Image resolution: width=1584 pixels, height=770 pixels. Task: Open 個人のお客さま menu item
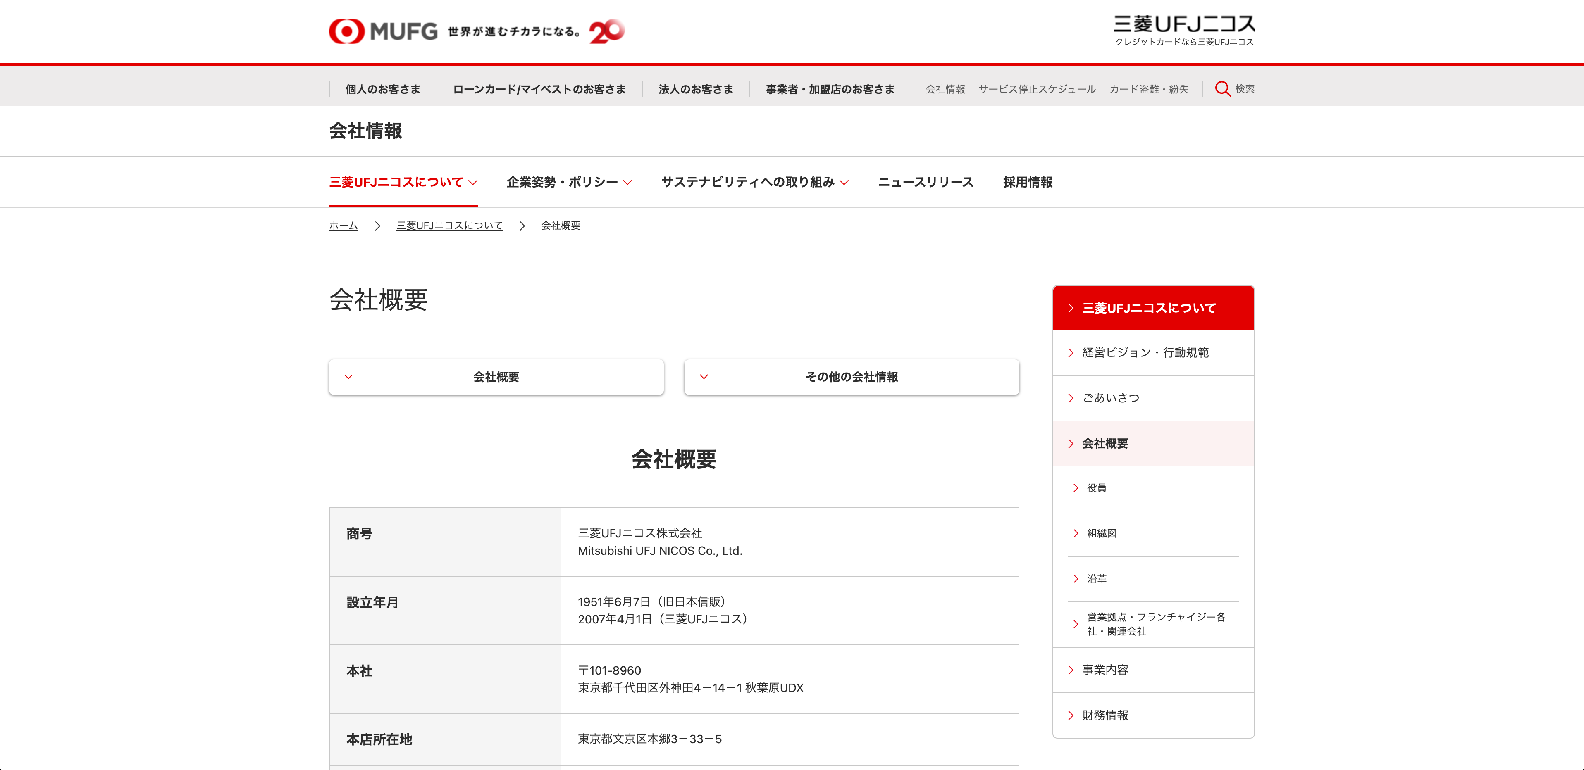pos(382,89)
